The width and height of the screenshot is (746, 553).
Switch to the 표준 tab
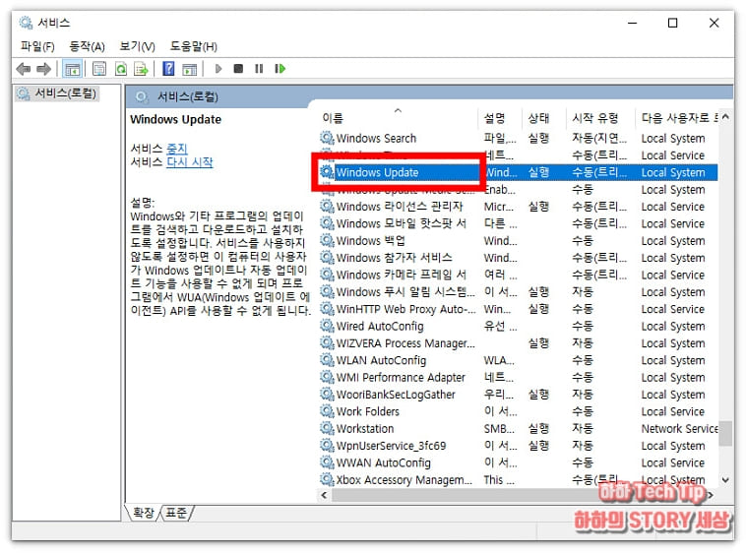click(x=176, y=513)
